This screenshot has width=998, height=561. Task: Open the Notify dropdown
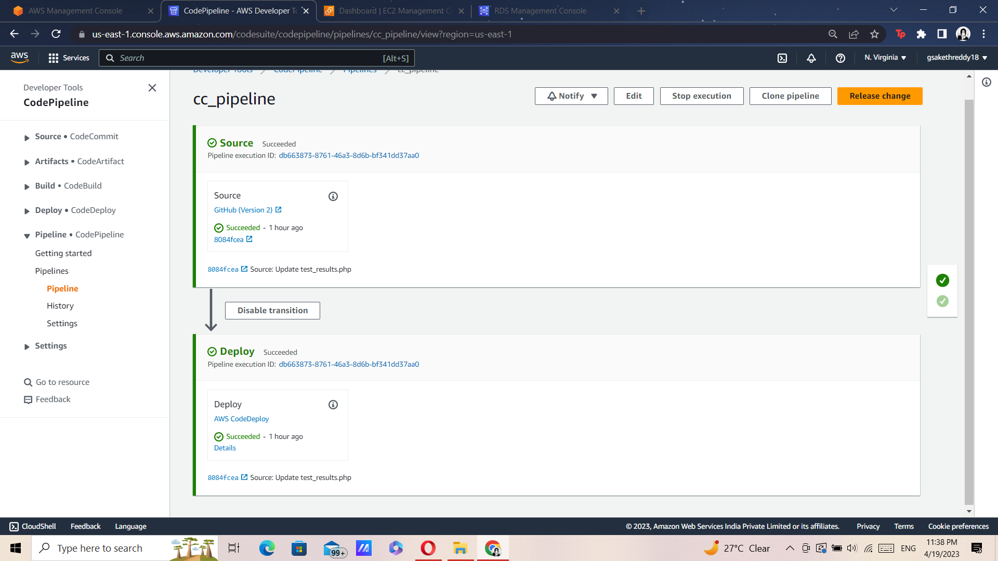pos(571,96)
